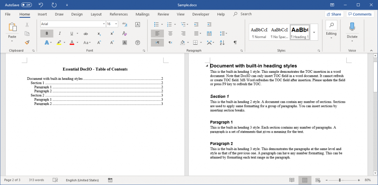Toggle the AutoSave switch

pyautogui.click(x=26, y=5)
